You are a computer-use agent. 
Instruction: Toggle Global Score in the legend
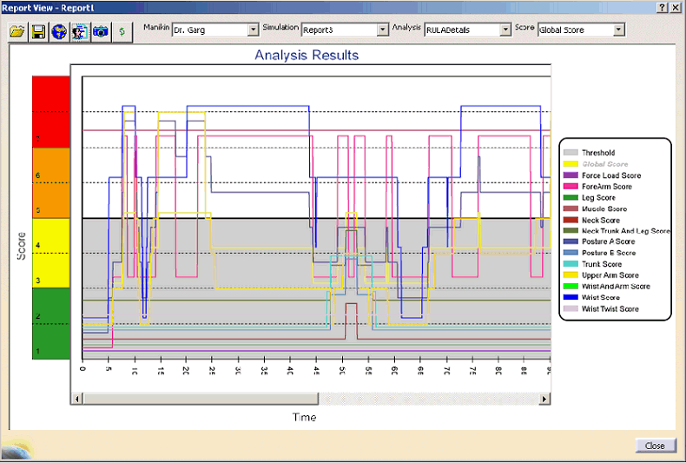tap(605, 164)
